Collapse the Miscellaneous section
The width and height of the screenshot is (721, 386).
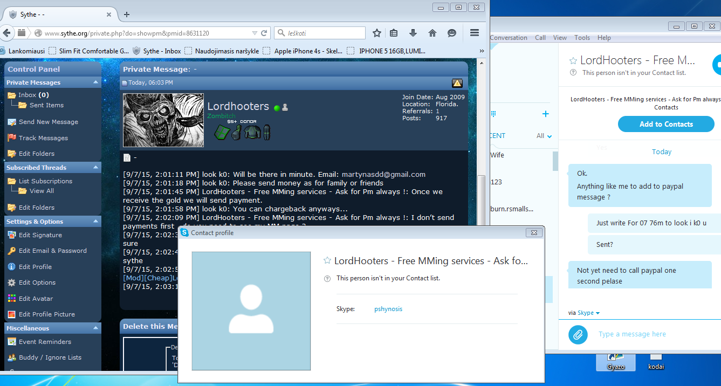95,328
